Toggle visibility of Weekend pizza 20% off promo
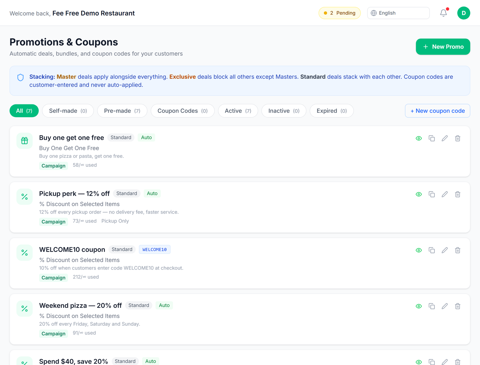This screenshot has height=365, width=480. (x=419, y=306)
